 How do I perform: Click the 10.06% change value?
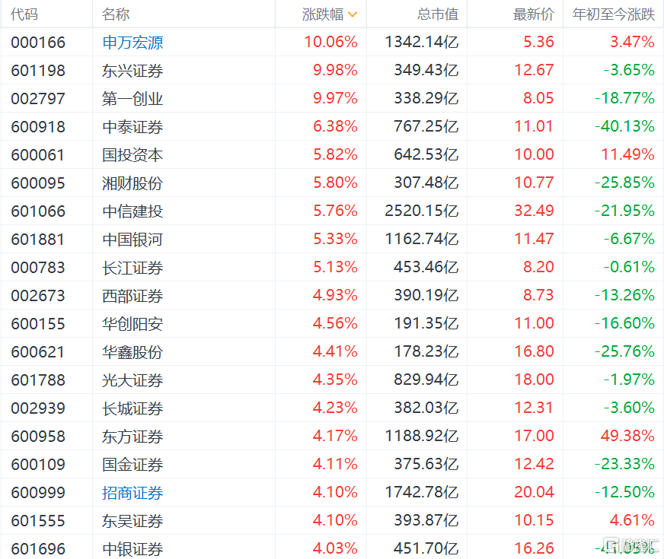[330, 42]
